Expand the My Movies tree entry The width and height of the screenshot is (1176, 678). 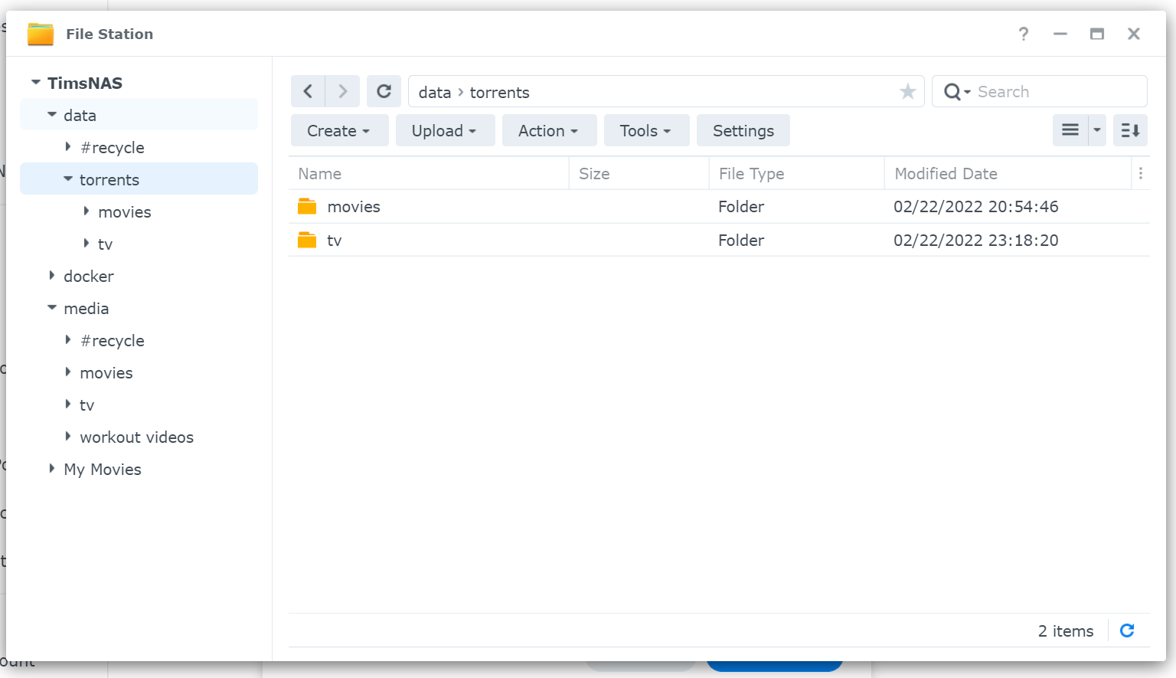[51, 469]
